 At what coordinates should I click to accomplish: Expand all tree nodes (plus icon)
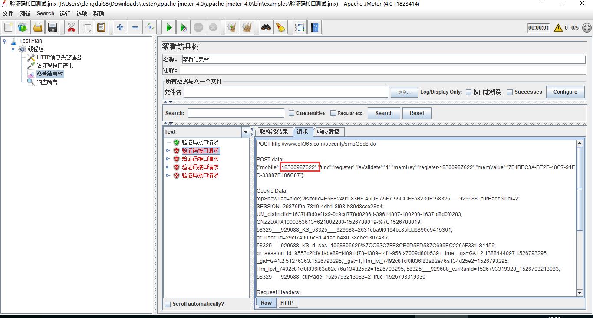click(x=120, y=27)
